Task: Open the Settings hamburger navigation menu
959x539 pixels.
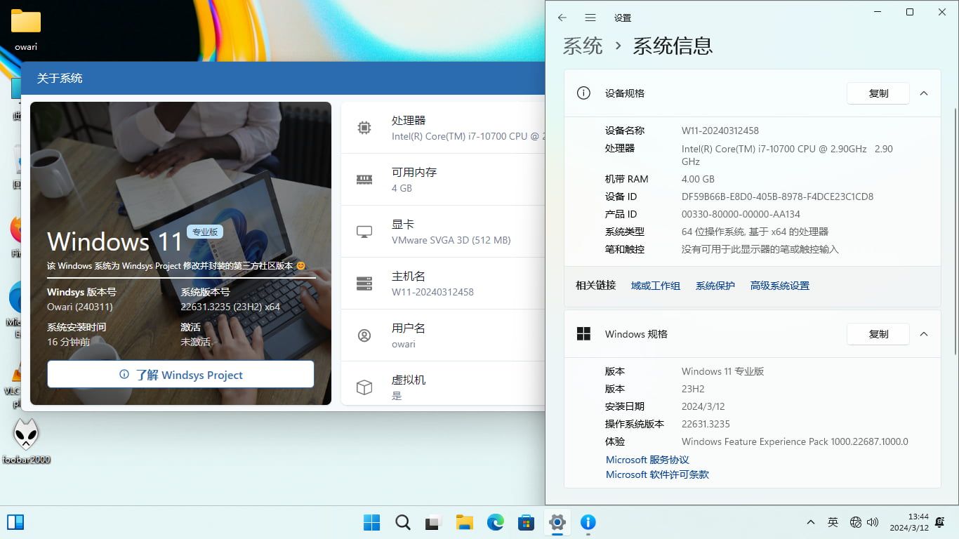Action: click(590, 18)
